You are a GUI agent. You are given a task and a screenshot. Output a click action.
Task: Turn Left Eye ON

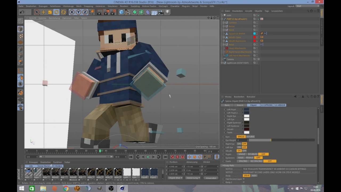tap(239, 147)
